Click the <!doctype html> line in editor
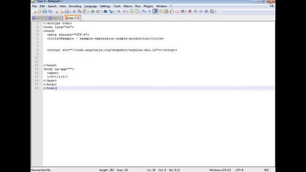Image resolution: width=306 pixels, height=172 pixels. (x=57, y=23)
